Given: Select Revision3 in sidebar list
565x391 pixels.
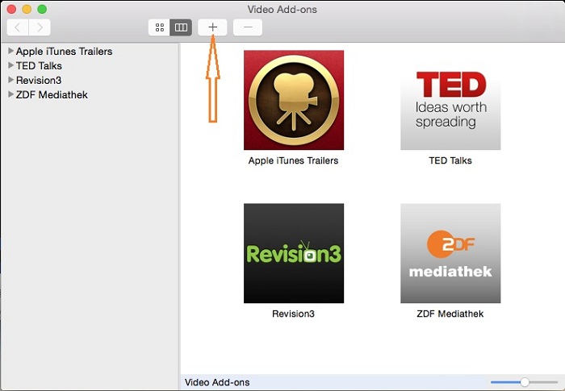Looking at the screenshot, I should pyautogui.click(x=39, y=81).
